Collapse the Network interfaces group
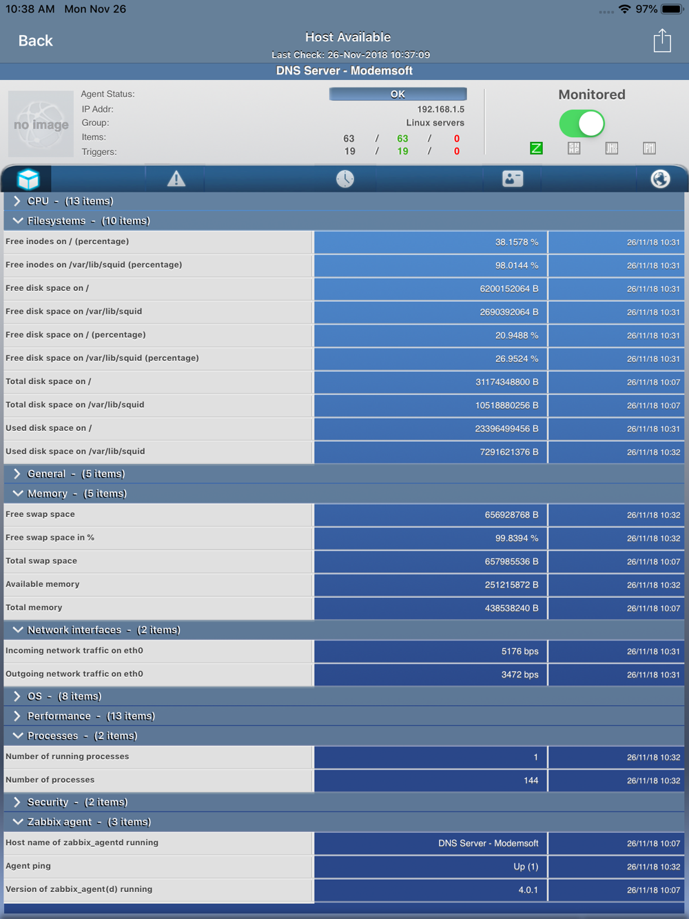This screenshot has height=919, width=689. coord(344,630)
